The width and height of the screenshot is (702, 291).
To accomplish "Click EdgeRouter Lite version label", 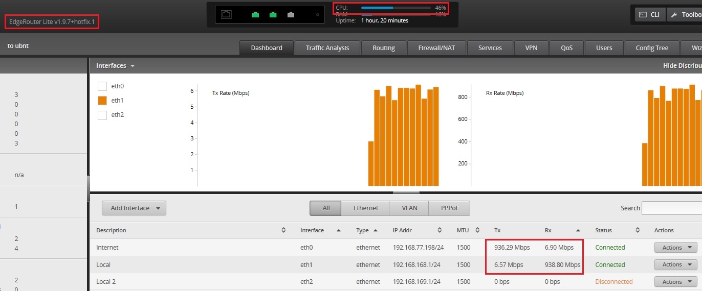I will pyautogui.click(x=52, y=22).
